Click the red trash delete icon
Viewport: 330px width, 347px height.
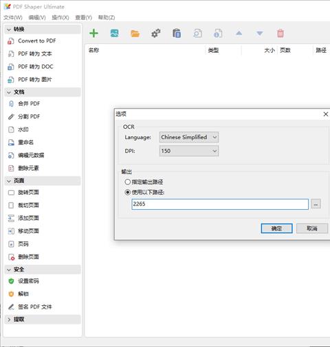[280, 34]
